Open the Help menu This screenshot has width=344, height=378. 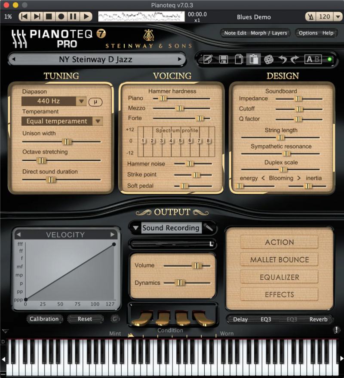[328, 33]
